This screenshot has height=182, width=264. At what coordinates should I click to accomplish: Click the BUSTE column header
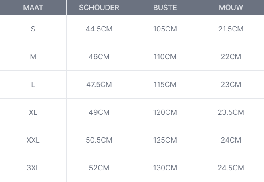165,8
